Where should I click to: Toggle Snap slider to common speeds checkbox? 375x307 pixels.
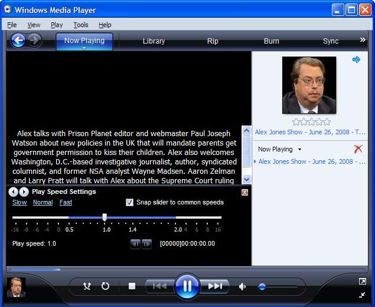[x=129, y=203]
